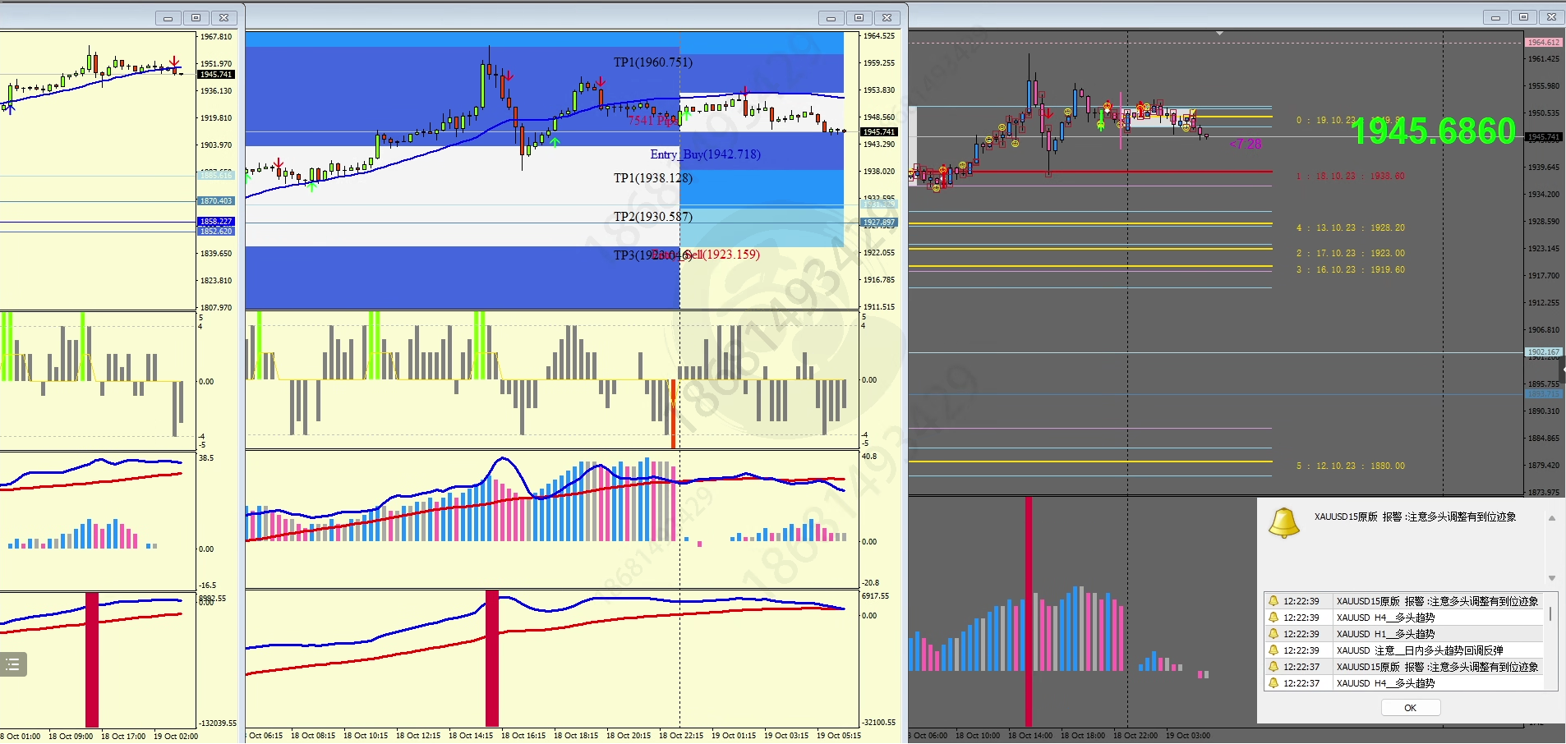Screen dimensions: 1566x744
Task: Click down arrow of alert message scrollbar
Action: pyautogui.click(x=1552, y=578)
